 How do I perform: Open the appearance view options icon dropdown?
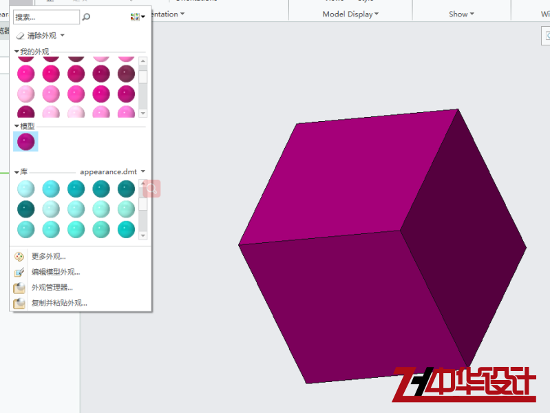[x=138, y=17]
